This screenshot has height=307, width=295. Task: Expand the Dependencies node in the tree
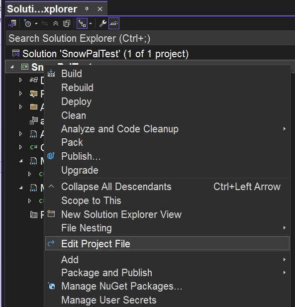(20, 80)
